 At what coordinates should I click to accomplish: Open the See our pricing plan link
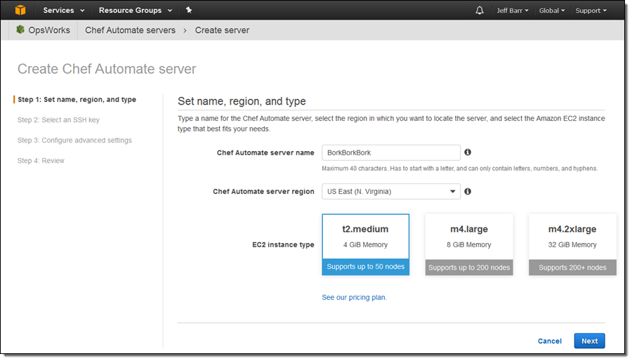tap(354, 297)
